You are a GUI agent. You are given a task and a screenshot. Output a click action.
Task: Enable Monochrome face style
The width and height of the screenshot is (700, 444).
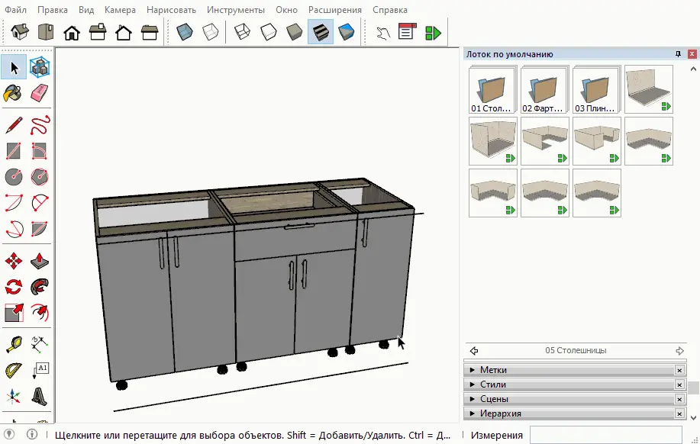click(347, 32)
